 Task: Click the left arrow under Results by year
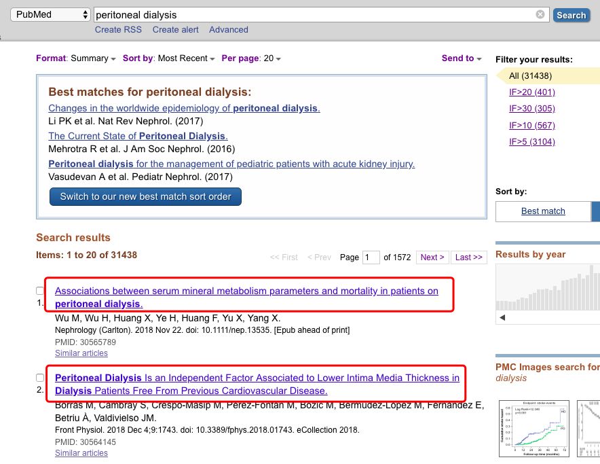[502, 317]
